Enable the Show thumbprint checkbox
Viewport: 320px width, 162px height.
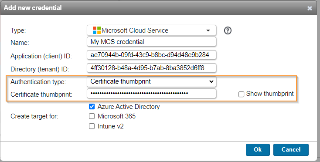(241, 94)
